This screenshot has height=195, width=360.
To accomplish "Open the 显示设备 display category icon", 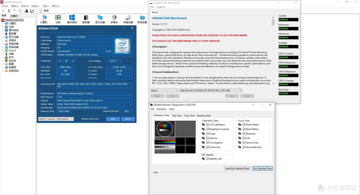I will [x=100, y=19].
